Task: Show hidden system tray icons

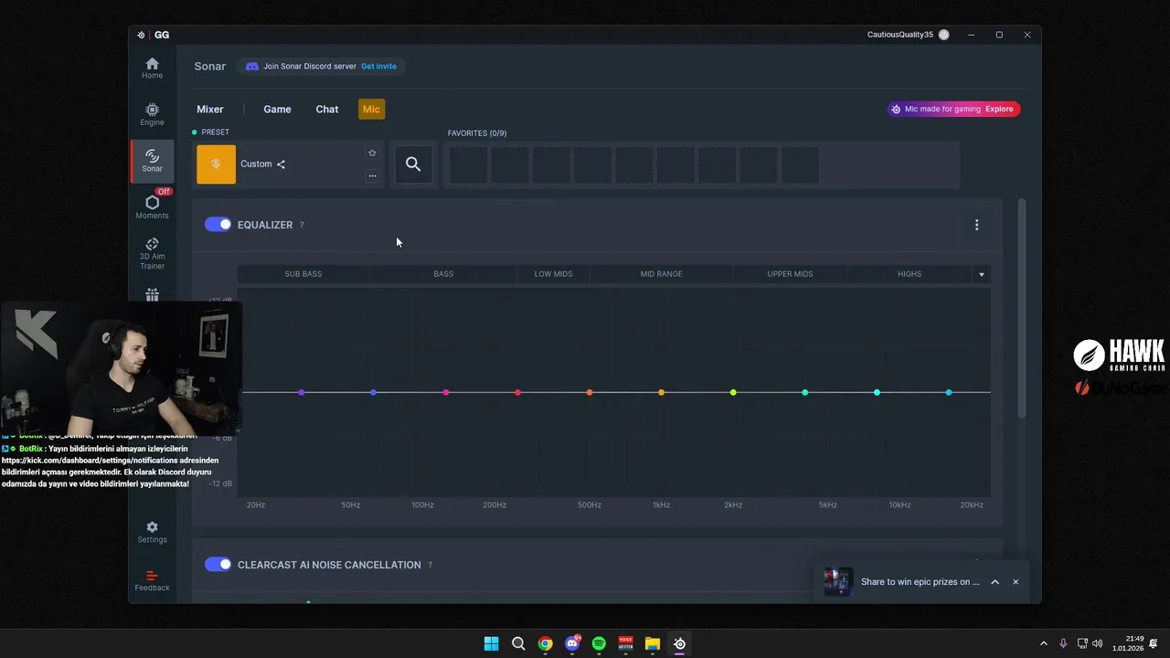Action: pos(1044,643)
